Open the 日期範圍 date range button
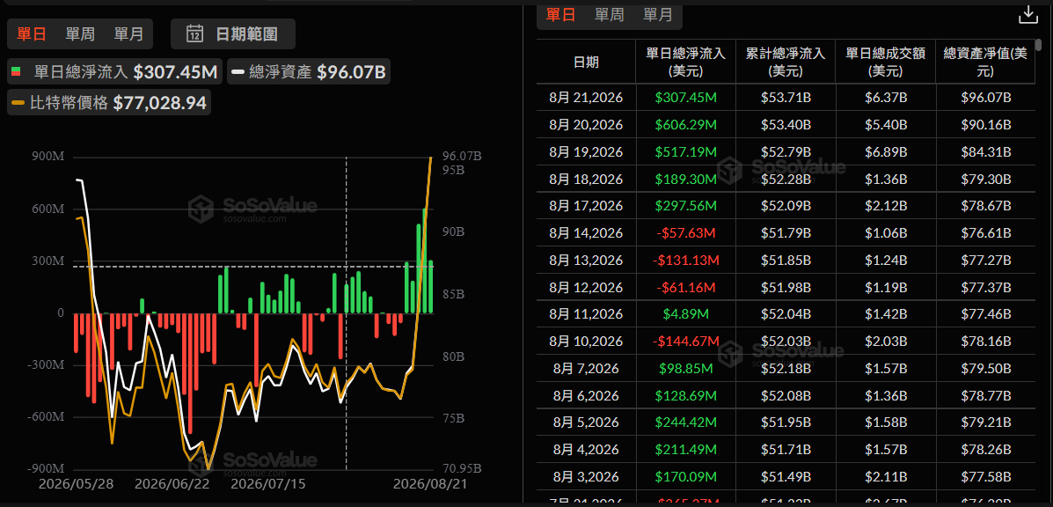Viewport: 1053px width, 507px height. click(233, 33)
